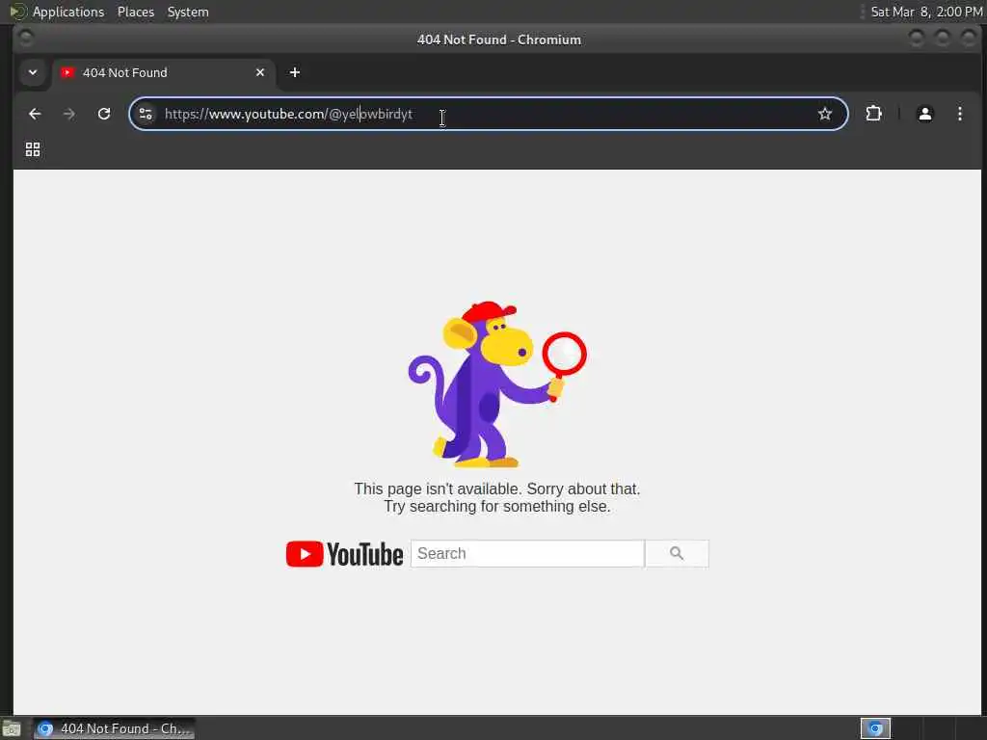987x740 pixels.
Task: Open the Chromium three-dot menu
Action: coord(959,114)
